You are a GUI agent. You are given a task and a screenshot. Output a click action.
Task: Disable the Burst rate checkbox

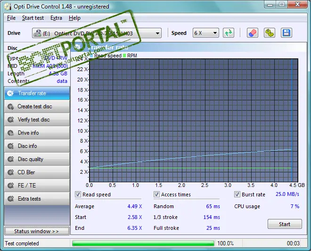(237, 194)
